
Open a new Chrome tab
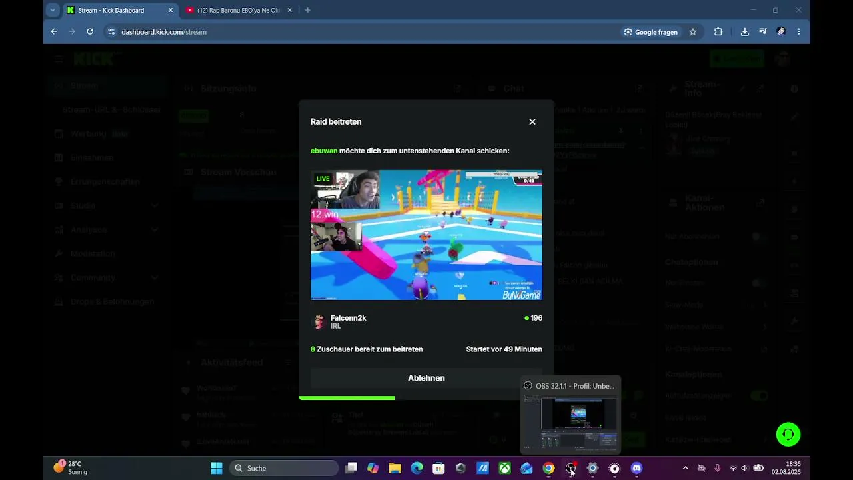coord(307,10)
